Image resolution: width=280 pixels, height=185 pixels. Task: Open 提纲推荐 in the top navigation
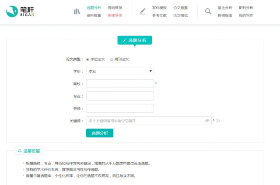pos(115,8)
